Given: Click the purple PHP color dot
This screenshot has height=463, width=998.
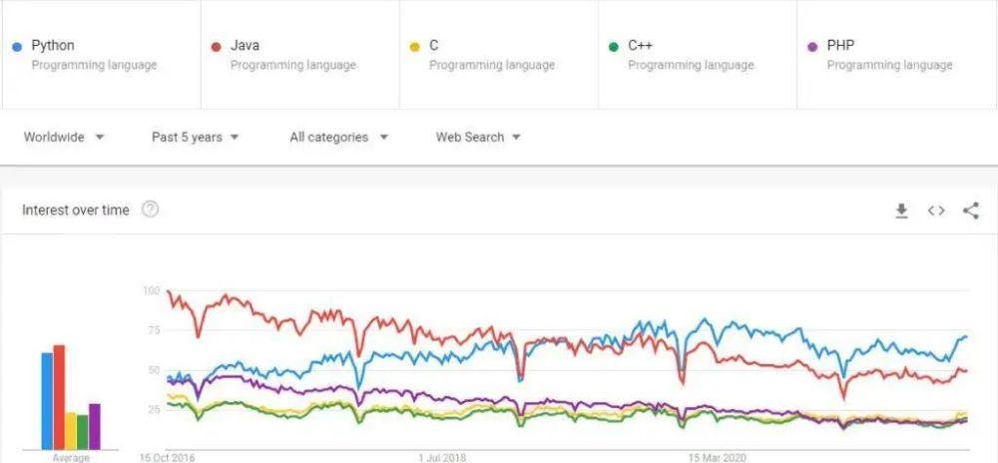Looking at the screenshot, I should click(x=812, y=47).
